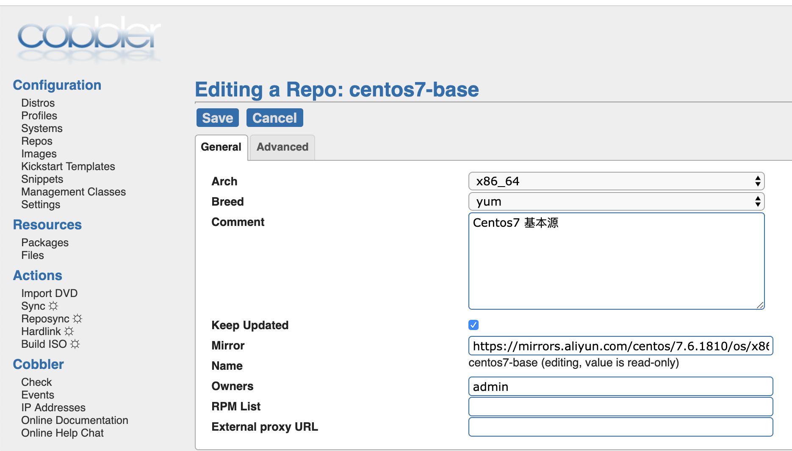
Task: Click the External proxy URL field
Action: point(620,427)
